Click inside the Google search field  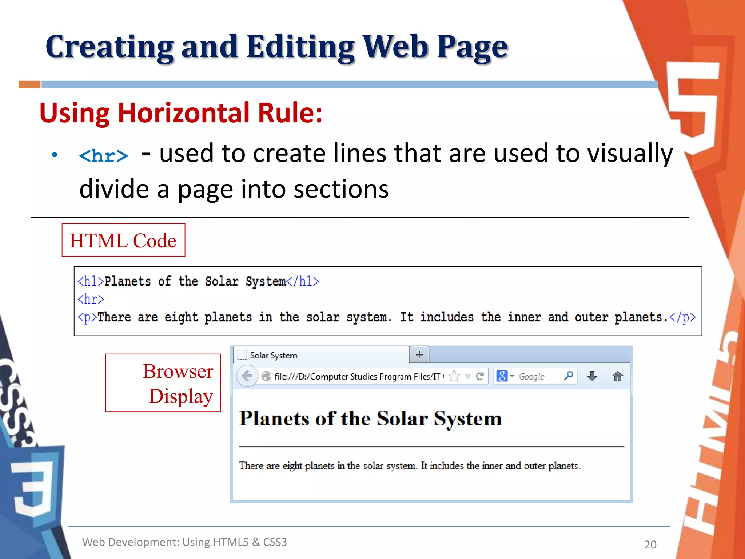(x=538, y=376)
